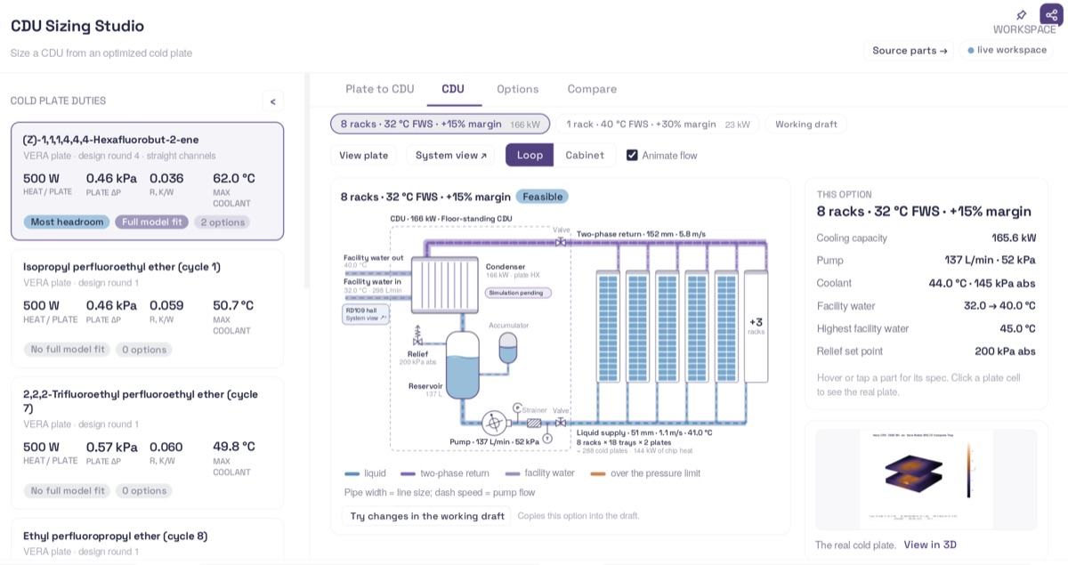The image size is (1068, 565).
Task: Pin the workspace with the pushpin icon
Action: tap(1021, 15)
